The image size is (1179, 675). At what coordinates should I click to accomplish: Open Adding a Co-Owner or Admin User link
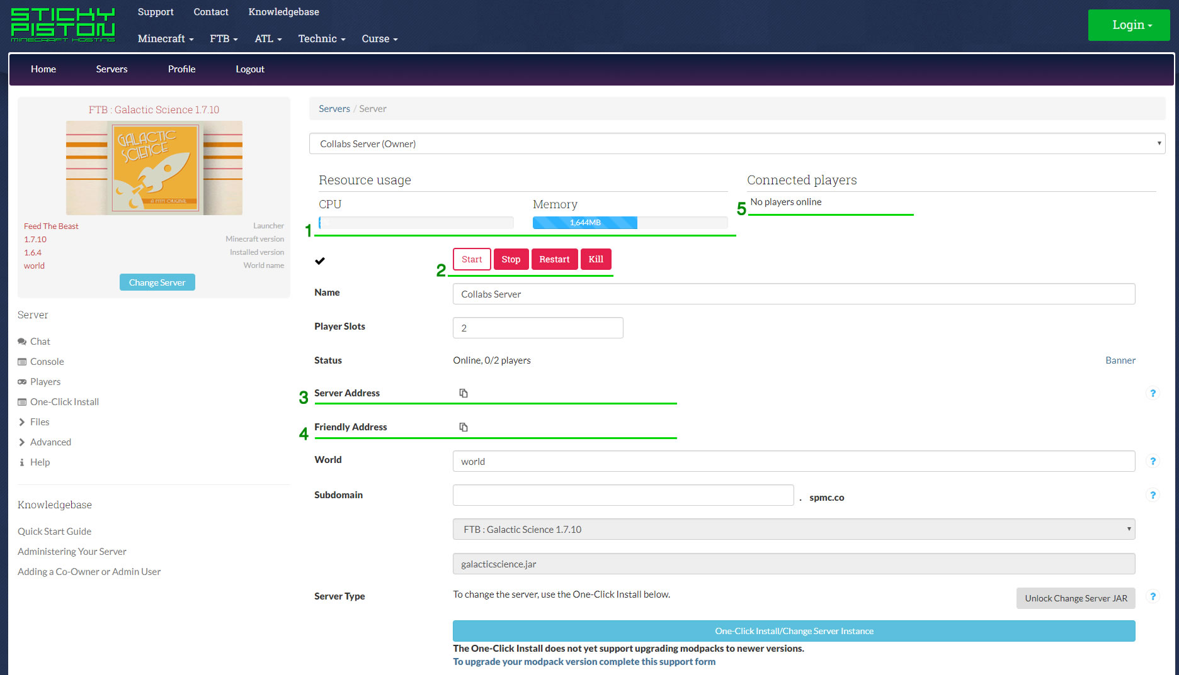[x=89, y=572]
